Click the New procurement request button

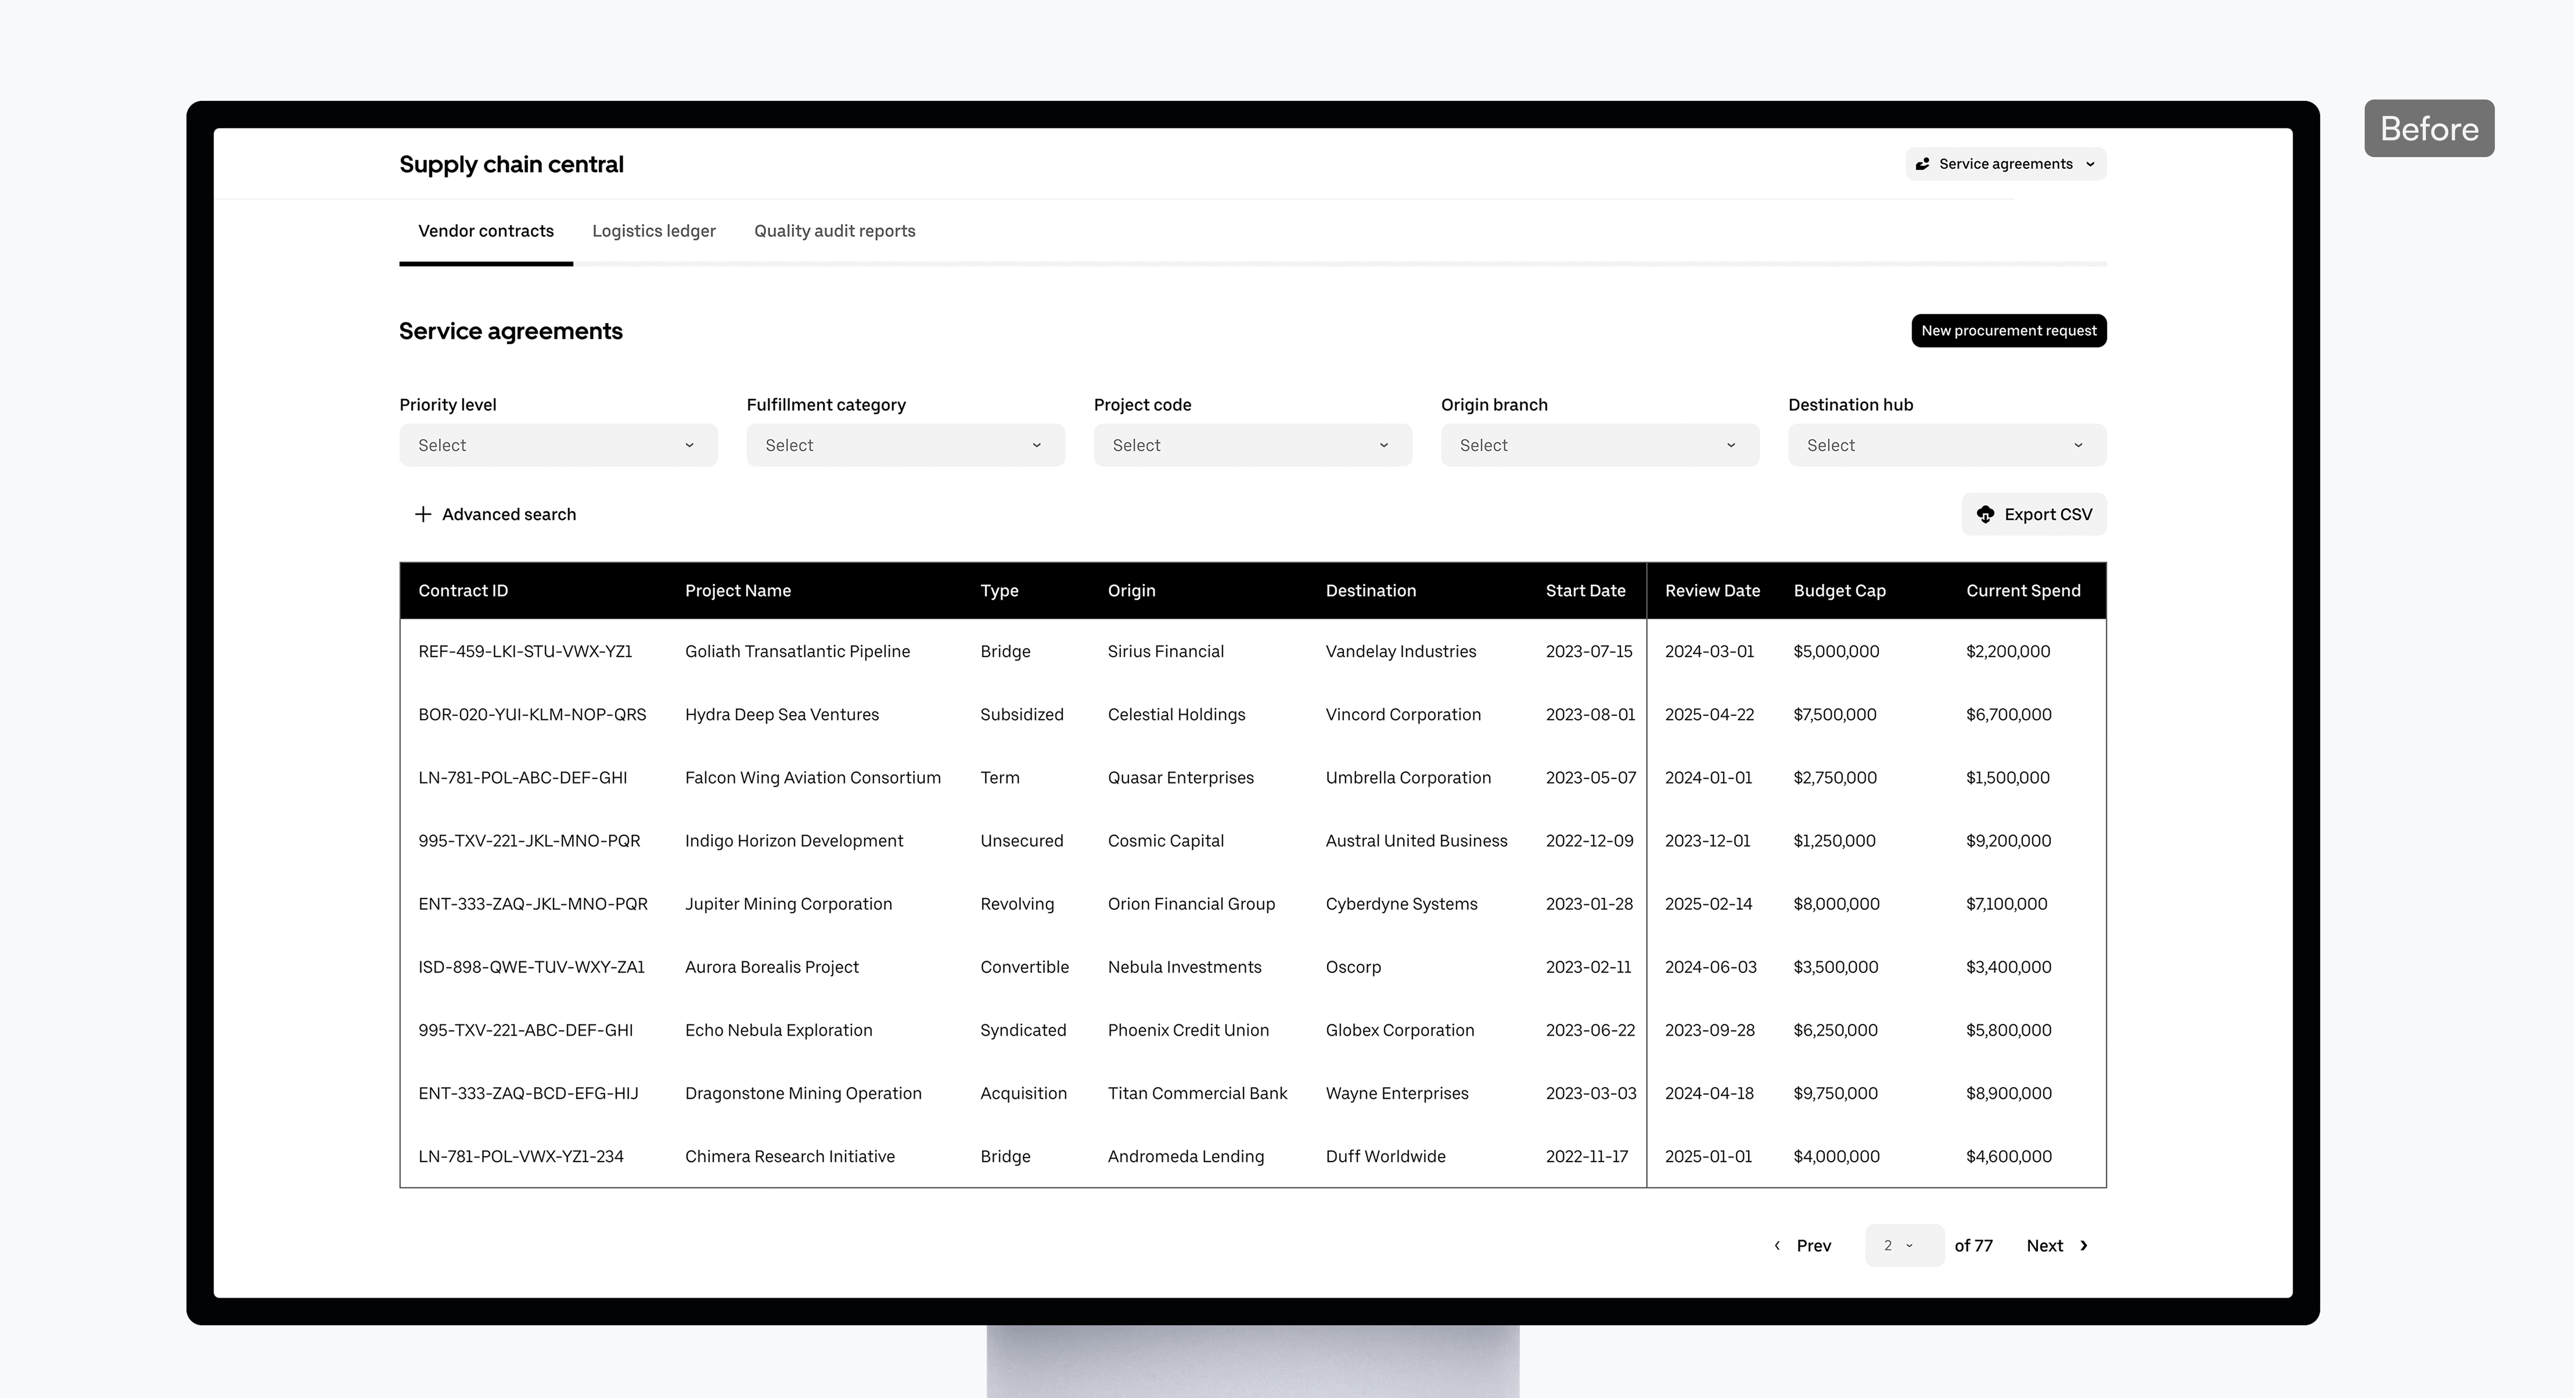(x=2009, y=331)
